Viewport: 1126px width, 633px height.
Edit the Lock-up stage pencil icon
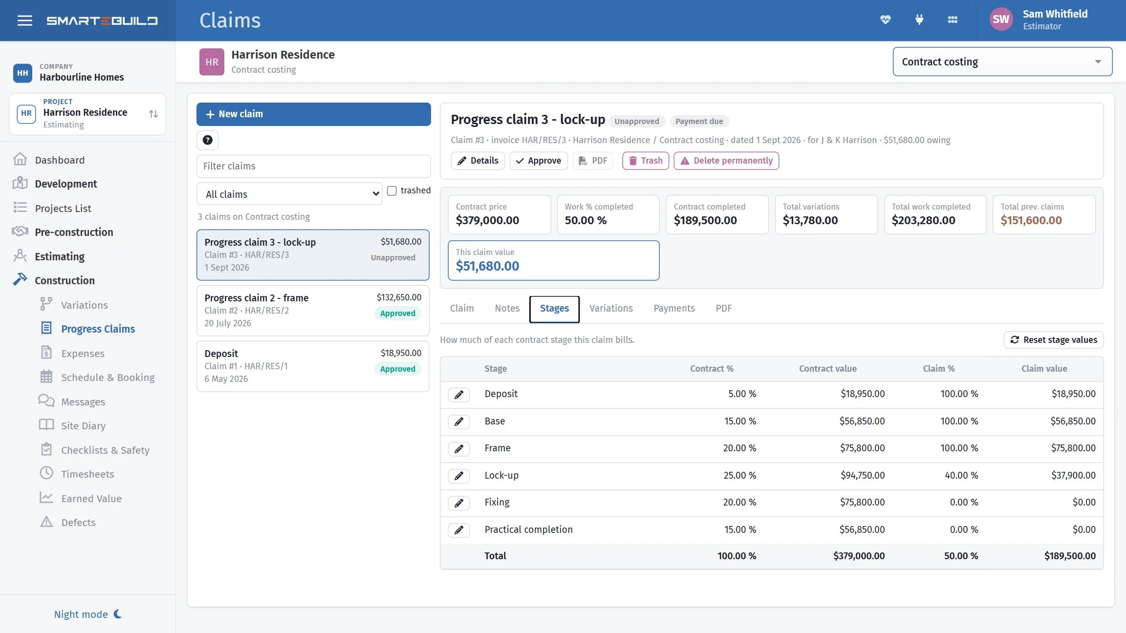click(458, 476)
